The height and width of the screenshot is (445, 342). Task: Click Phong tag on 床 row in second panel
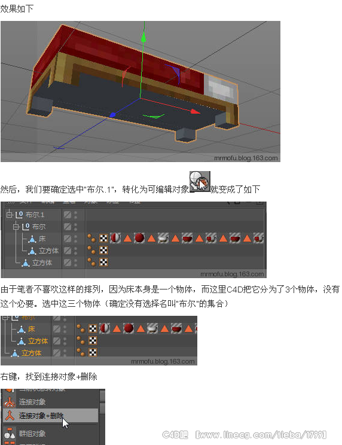coord(81,328)
